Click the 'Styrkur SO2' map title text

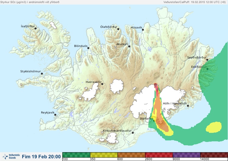click(30, 2)
